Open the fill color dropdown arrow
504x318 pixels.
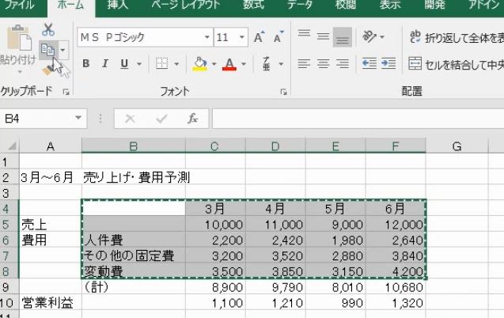[214, 64]
